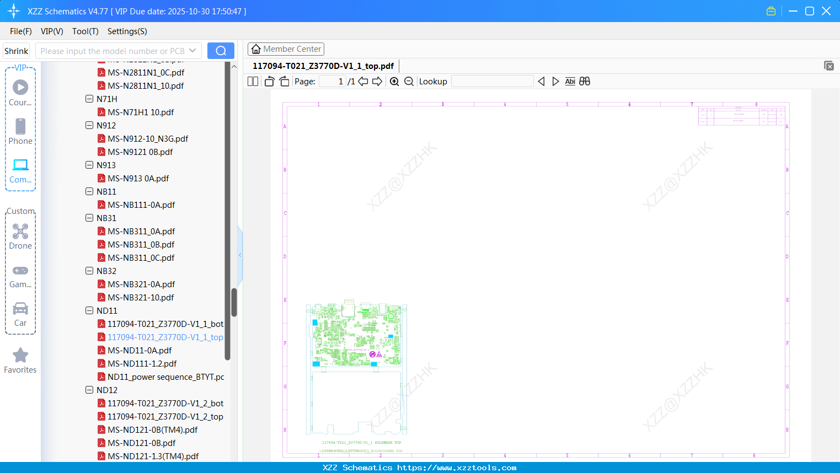The height and width of the screenshot is (473, 840).
Task: Open MS-ND11-0A.pdf in the tree
Action: [135, 351]
